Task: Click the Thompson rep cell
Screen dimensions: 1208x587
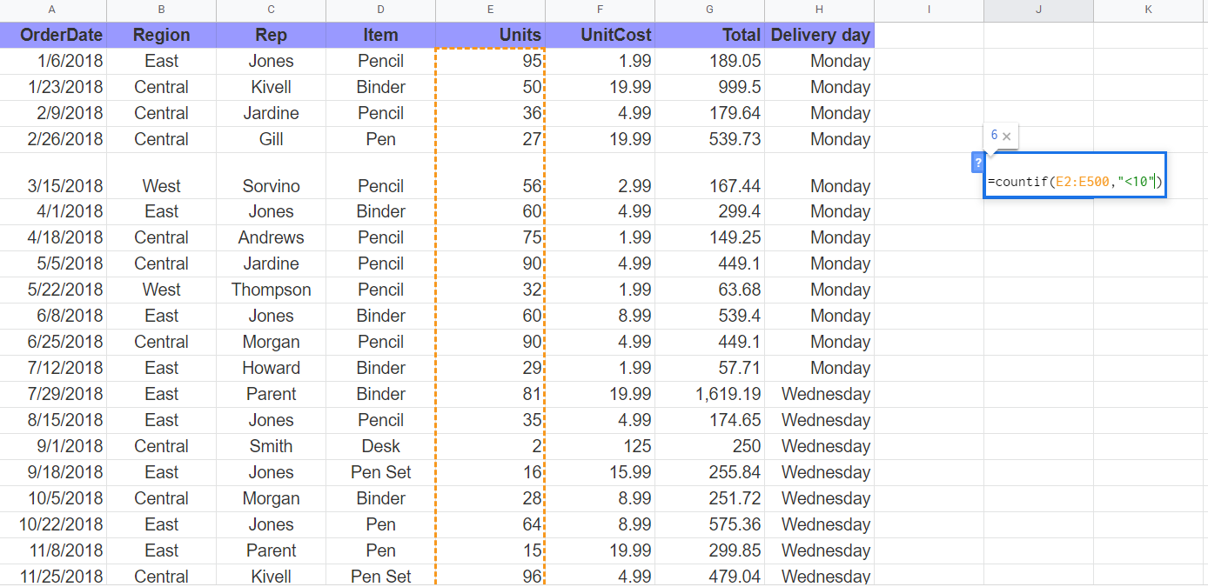Action: 271,290
